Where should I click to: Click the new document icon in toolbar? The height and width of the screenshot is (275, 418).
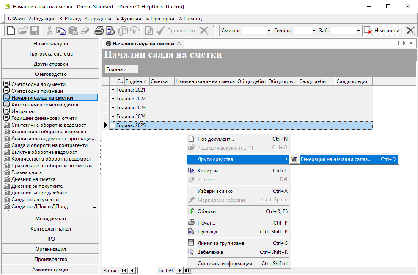11,31
